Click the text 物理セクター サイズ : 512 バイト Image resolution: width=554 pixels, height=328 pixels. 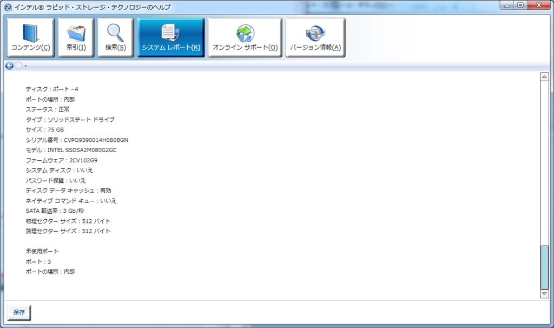pyautogui.click(x=68, y=221)
